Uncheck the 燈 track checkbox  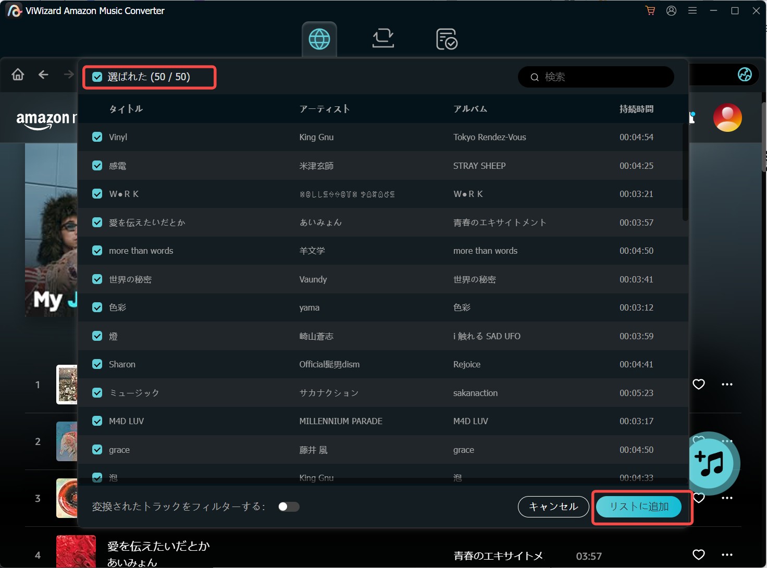coord(97,336)
